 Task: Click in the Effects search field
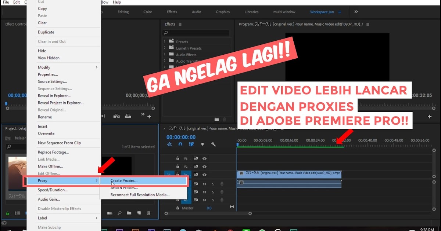[196, 33]
